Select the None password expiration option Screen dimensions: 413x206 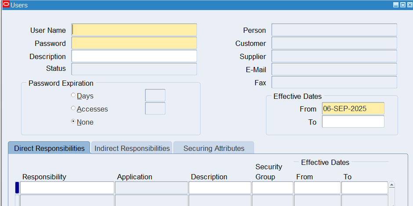coord(73,122)
